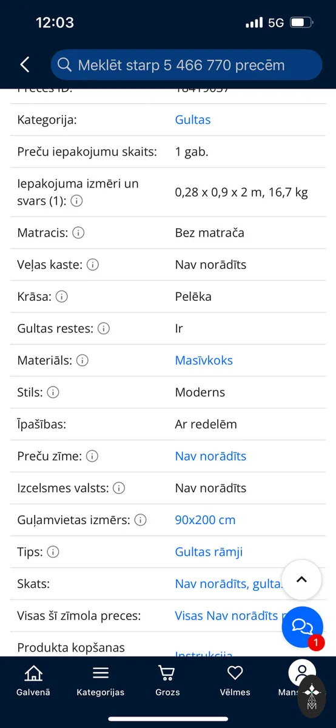The width and height of the screenshot is (336, 728).
Task: Open the chat support bubble icon
Action: click(x=302, y=627)
